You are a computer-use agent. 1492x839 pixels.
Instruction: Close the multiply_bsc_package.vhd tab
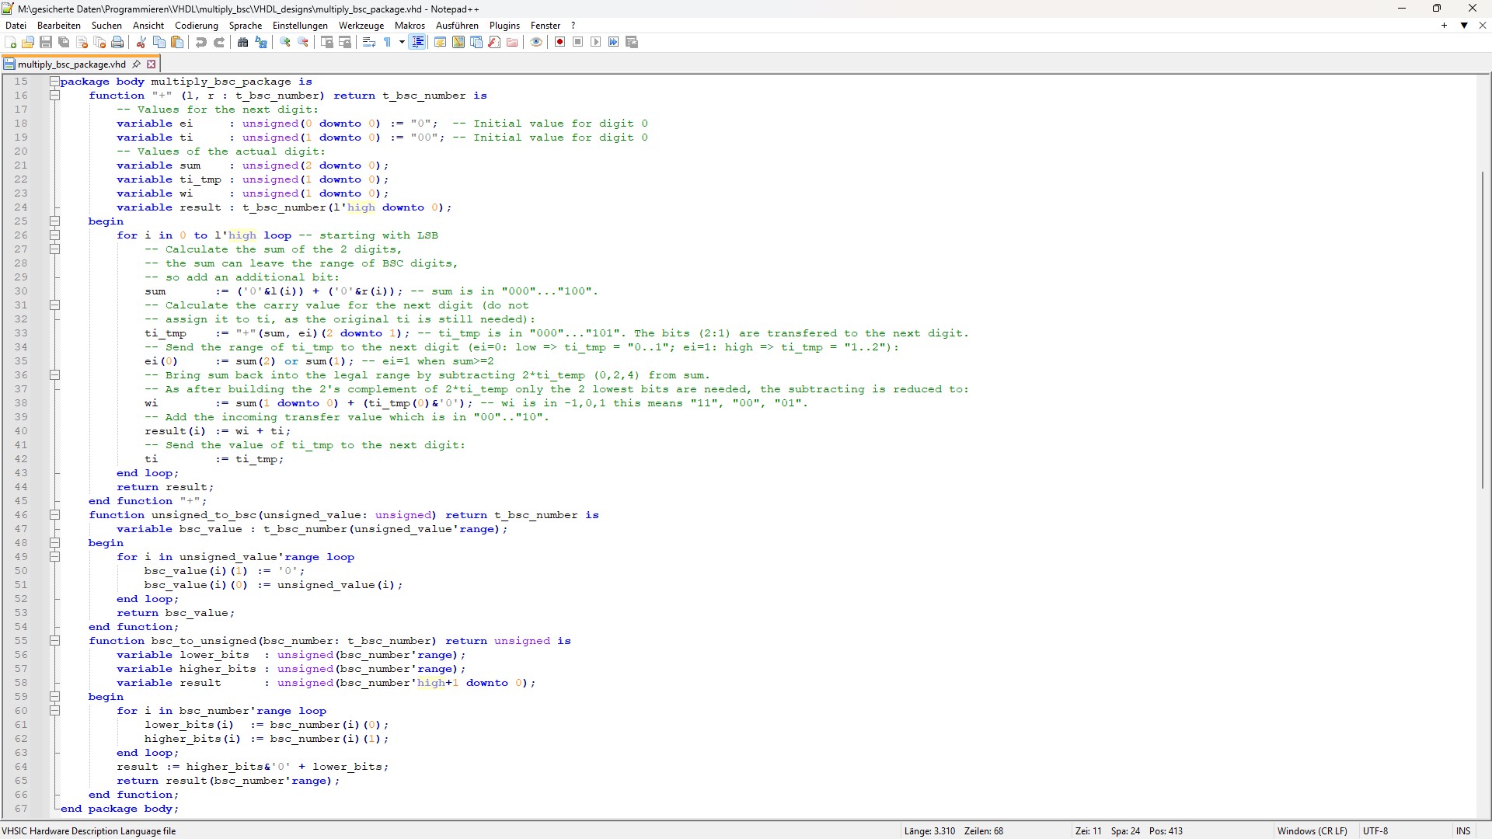(x=152, y=64)
